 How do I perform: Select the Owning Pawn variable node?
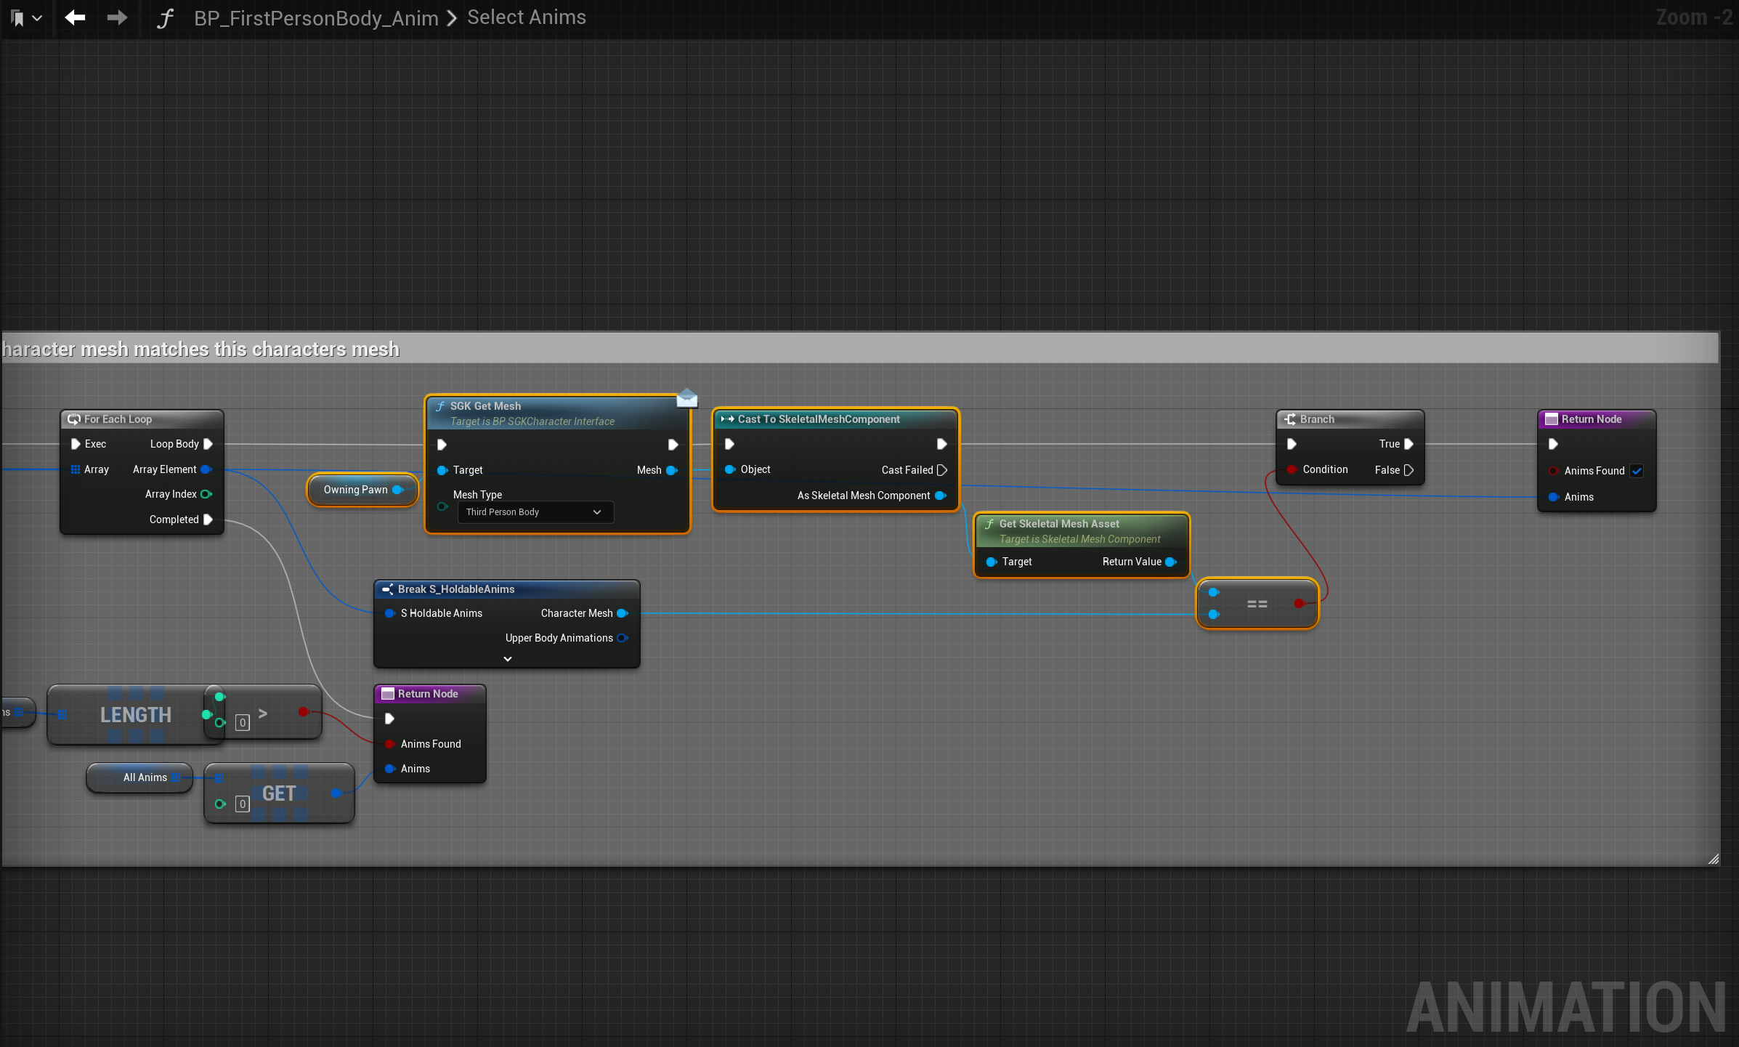click(355, 490)
